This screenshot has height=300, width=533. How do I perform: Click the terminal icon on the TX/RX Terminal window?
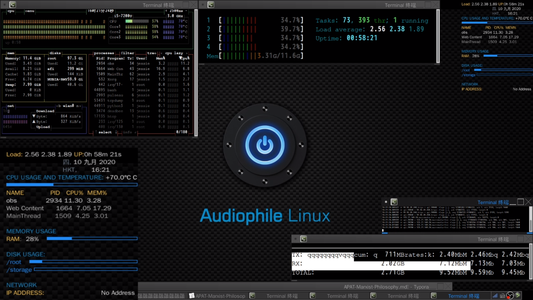click(303, 239)
